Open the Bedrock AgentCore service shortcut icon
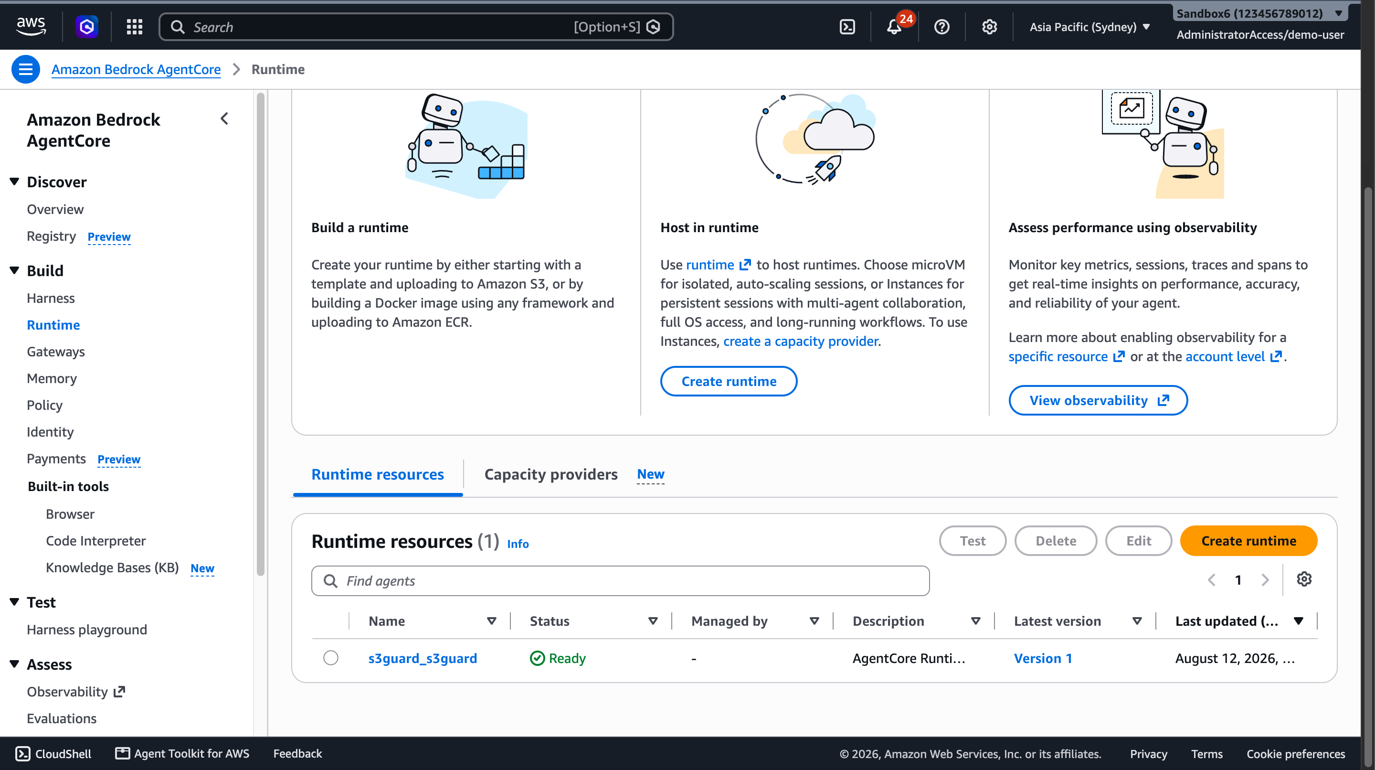Screen dimensions: 1375x770 tap(86, 27)
